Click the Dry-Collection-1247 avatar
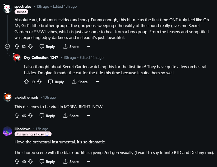The height and width of the screenshot is (167, 217). pos(17,58)
